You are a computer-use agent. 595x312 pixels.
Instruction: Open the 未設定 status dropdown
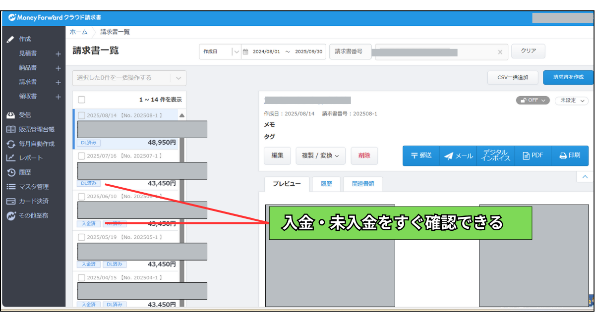(x=571, y=100)
